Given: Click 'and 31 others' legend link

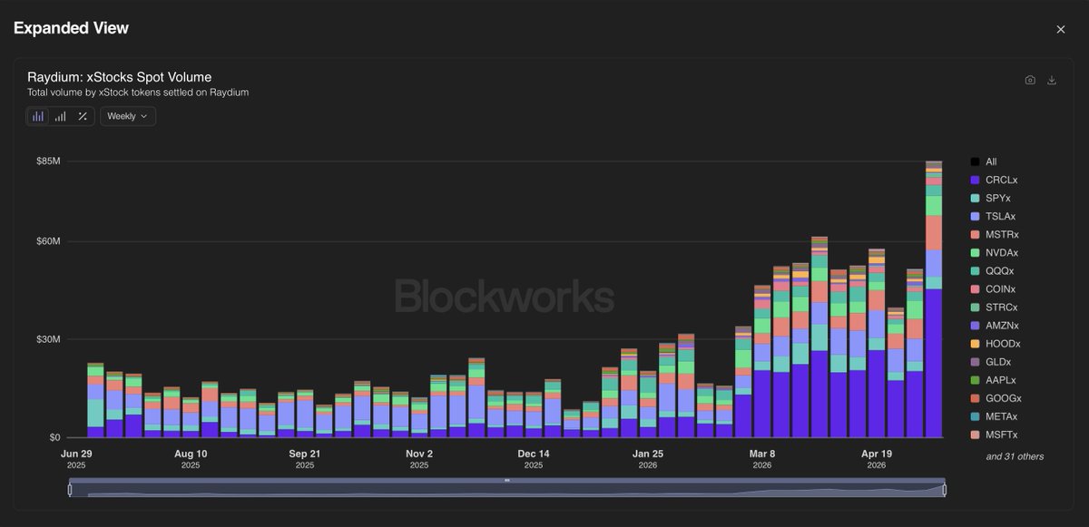Looking at the screenshot, I should (1015, 456).
